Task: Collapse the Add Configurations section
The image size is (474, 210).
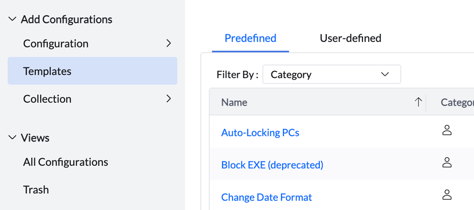Action: [12, 19]
